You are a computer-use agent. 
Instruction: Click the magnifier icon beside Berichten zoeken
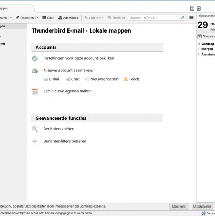(x=35, y=129)
